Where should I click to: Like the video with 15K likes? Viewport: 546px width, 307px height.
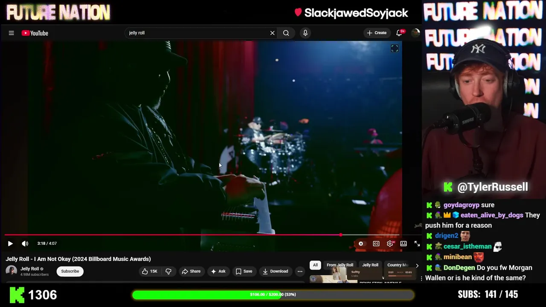[x=150, y=271]
